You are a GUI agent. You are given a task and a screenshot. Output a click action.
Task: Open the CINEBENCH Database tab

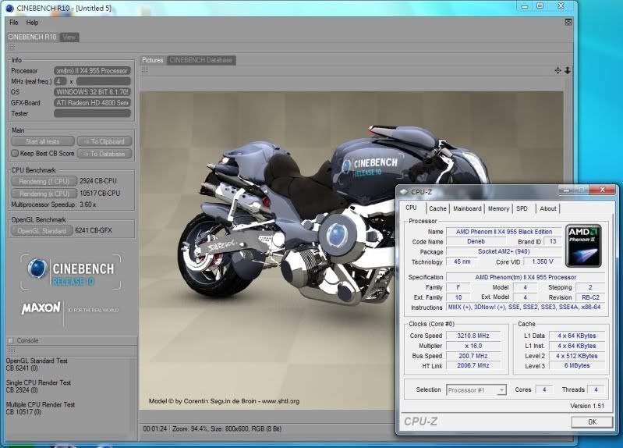(x=201, y=60)
